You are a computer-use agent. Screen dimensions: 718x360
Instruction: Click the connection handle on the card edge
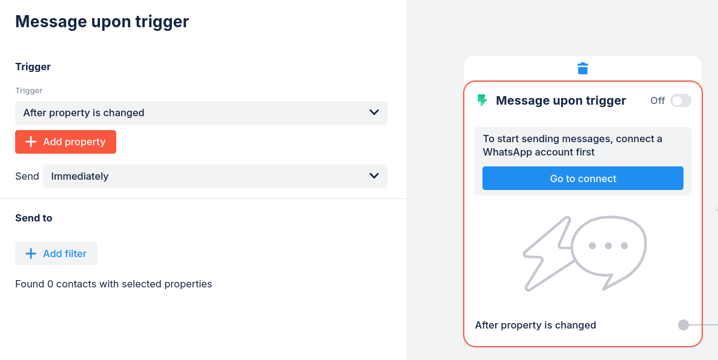683,325
